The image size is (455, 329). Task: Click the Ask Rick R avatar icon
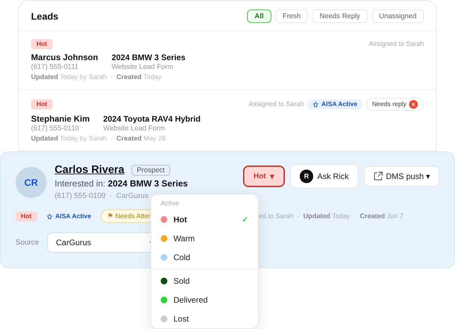point(306,176)
